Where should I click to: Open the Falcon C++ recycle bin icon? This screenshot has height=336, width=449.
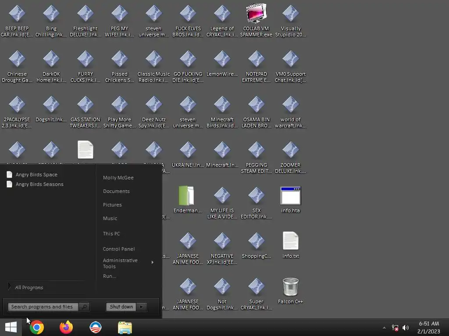point(290,290)
